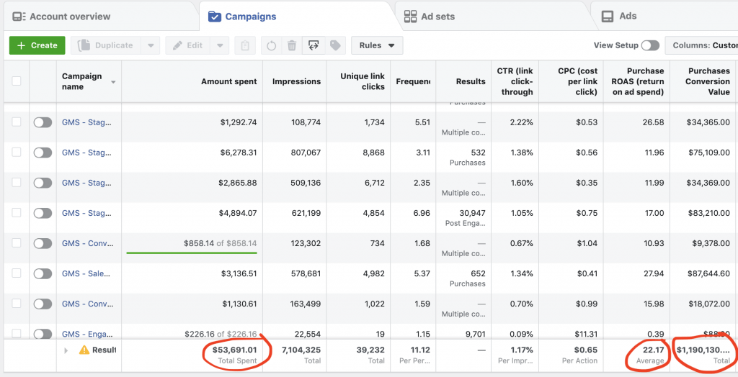Tick the select-all checkbox in header

pyautogui.click(x=17, y=81)
